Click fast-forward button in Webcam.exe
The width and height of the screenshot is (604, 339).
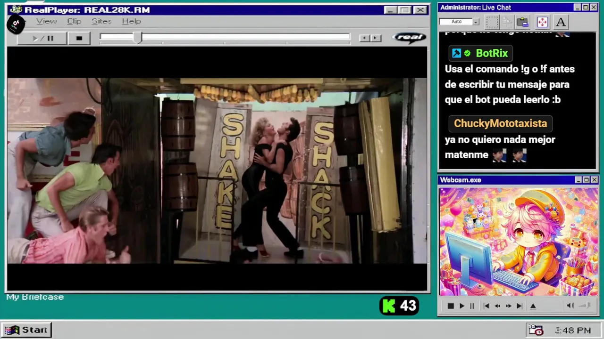pyautogui.click(x=508, y=306)
